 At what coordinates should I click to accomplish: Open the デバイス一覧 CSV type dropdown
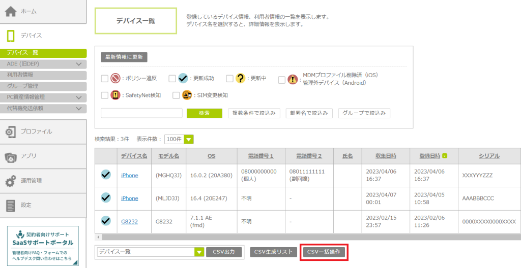pyautogui.click(x=198, y=252)
